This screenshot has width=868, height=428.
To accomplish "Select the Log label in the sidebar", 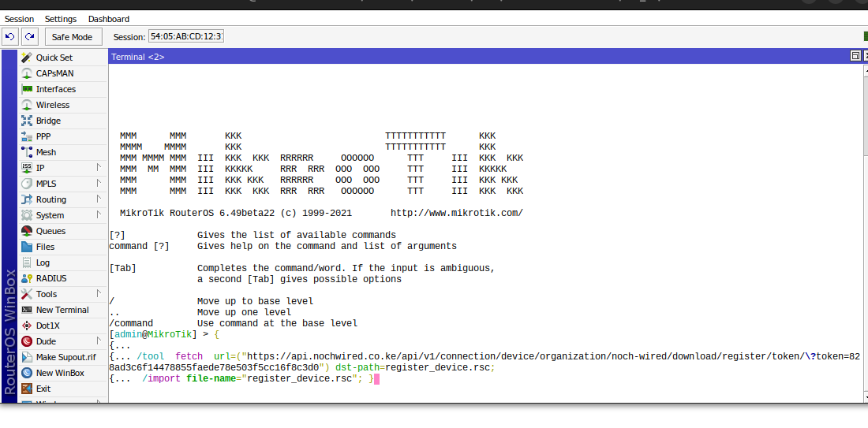I will click(x=43, y=262).
